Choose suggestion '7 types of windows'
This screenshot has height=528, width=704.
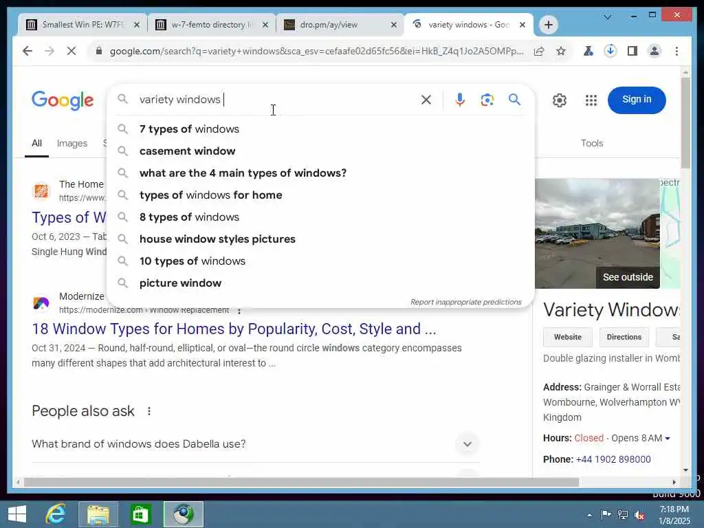click(x=320, y=129)
